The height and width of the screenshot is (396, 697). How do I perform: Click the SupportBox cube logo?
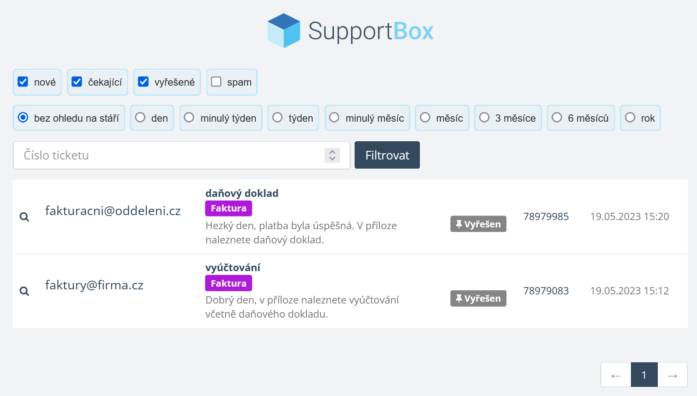(x=284, y=31)
